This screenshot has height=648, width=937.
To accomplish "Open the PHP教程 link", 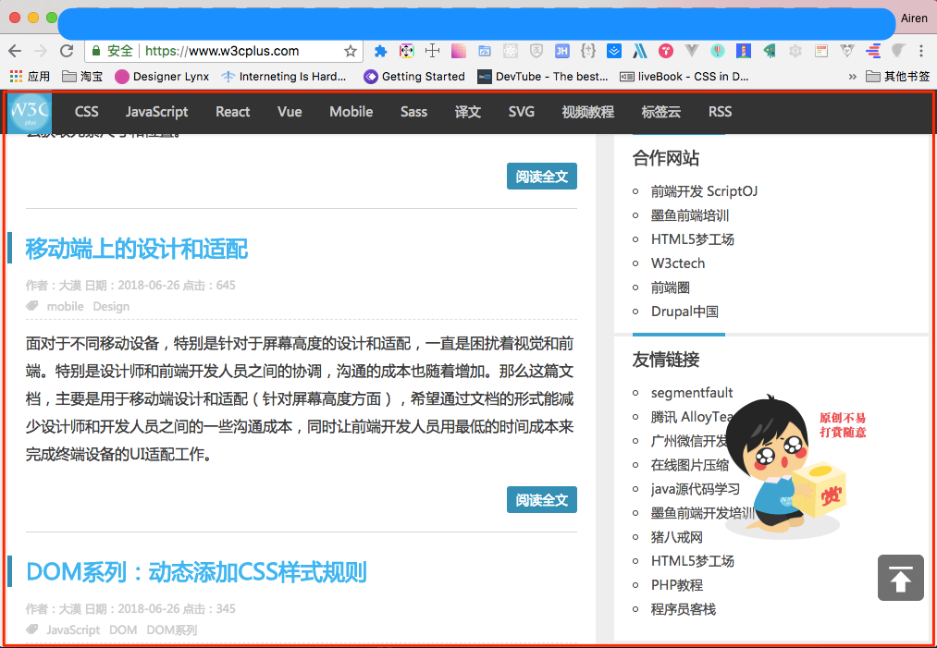I will click(x=676, y=585).
